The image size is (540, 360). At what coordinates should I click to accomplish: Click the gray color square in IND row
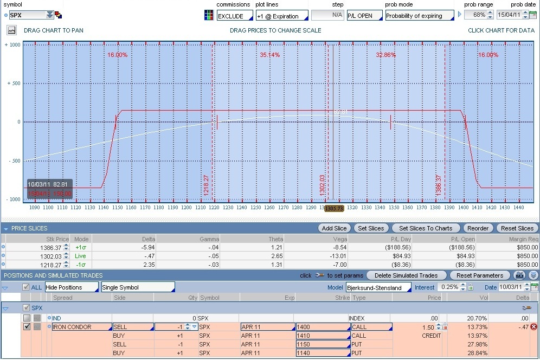click(x=37, y=318)
